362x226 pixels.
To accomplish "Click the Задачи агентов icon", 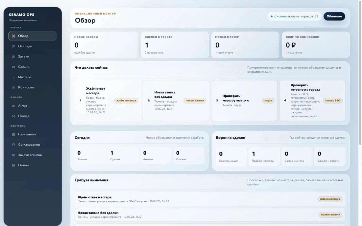I will [13, 155].
